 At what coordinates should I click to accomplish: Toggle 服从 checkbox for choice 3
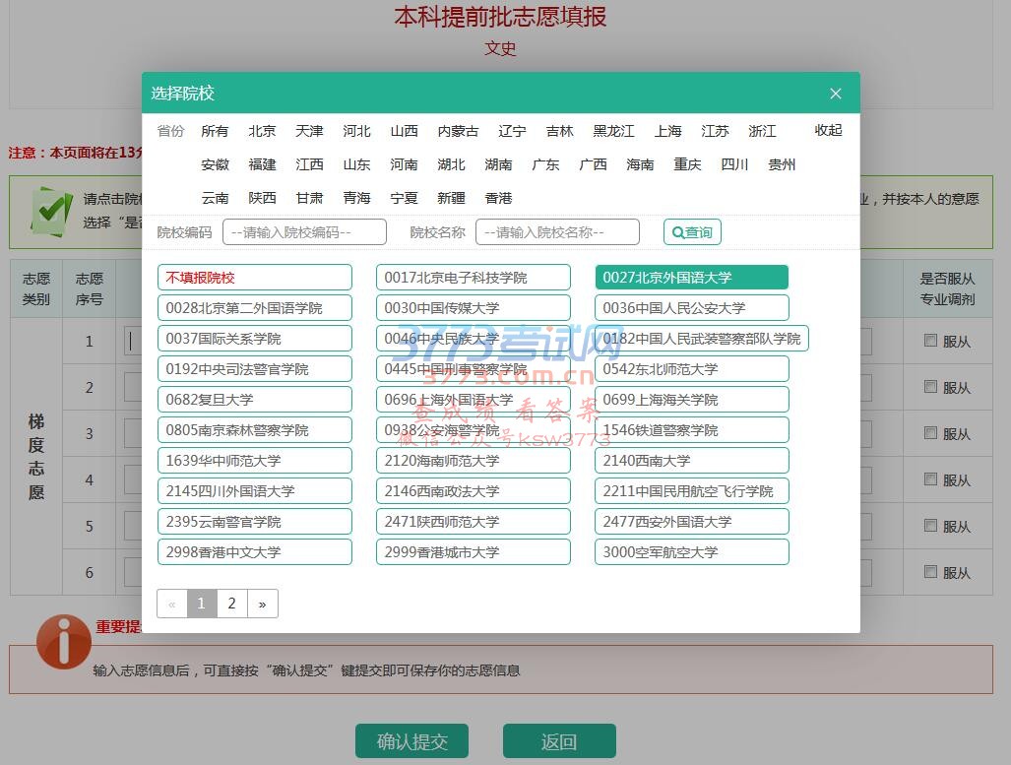click(930, 433)
